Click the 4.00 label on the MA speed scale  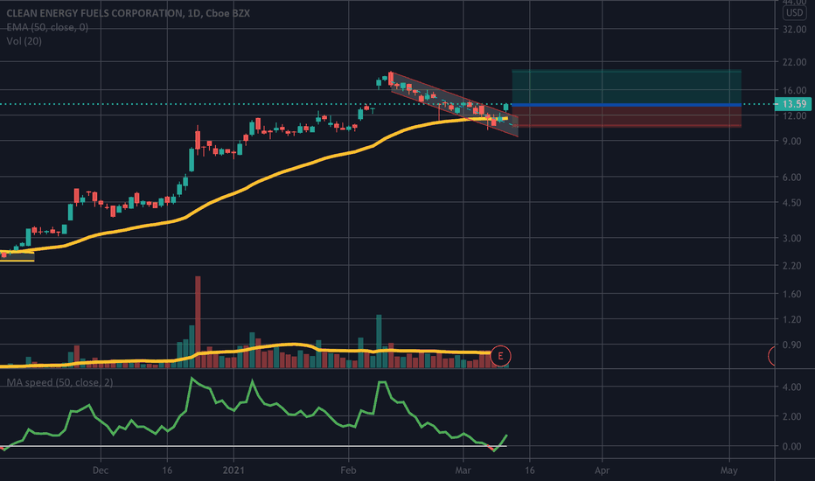[791, 387]
